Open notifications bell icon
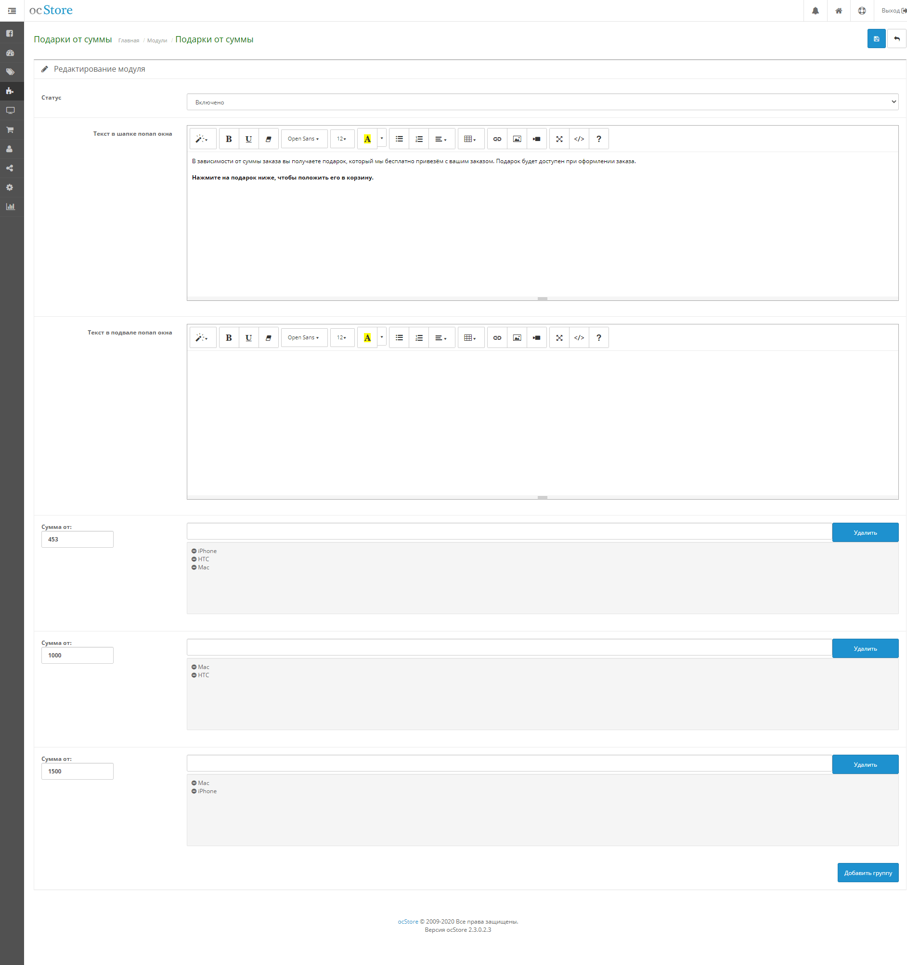This screenshot has width=907, height=965. pos(815,11)
